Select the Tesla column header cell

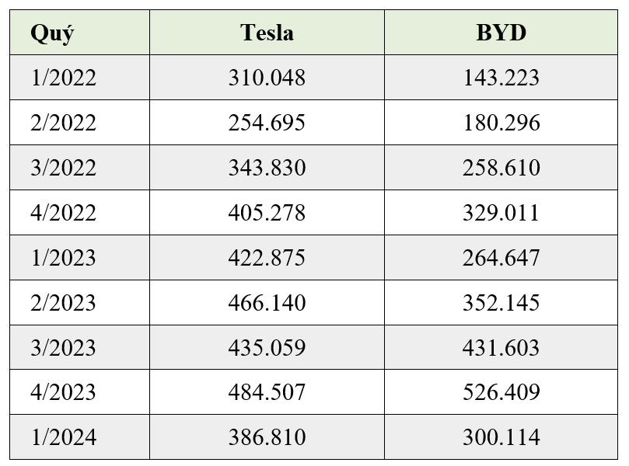[267, 33]
